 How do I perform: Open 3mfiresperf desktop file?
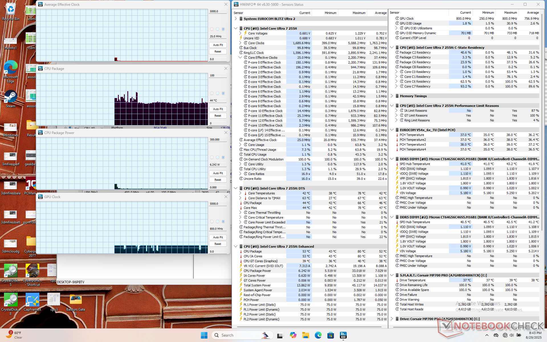pos(11,159)
